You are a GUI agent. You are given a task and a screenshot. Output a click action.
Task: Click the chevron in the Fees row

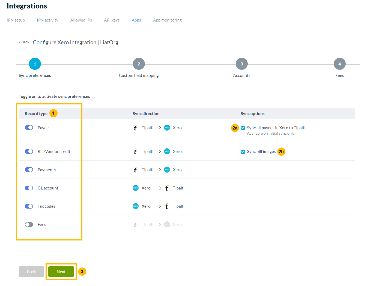tap(160, 224)
